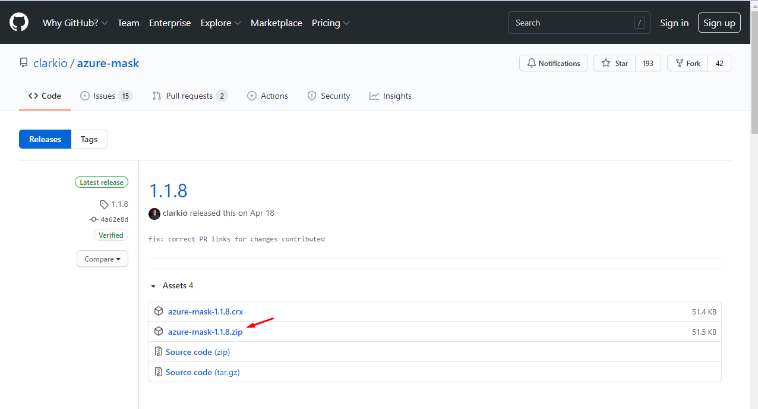758x409 pixels.
Task: Switch to the Insights tab
Action: [390, 96]
